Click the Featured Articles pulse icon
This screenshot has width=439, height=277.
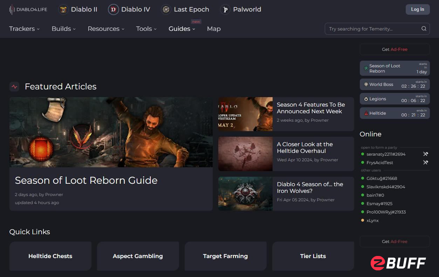(14, 86)
